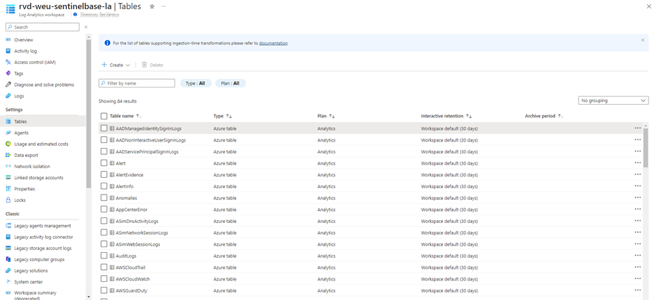The image size is (654, 300).
Task: Tick the select-all checkbox in the table header
Action: coord(104,116)
